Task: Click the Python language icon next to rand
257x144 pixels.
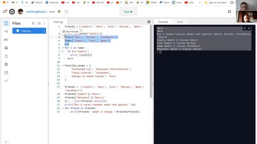Action: tap(59, 12)
